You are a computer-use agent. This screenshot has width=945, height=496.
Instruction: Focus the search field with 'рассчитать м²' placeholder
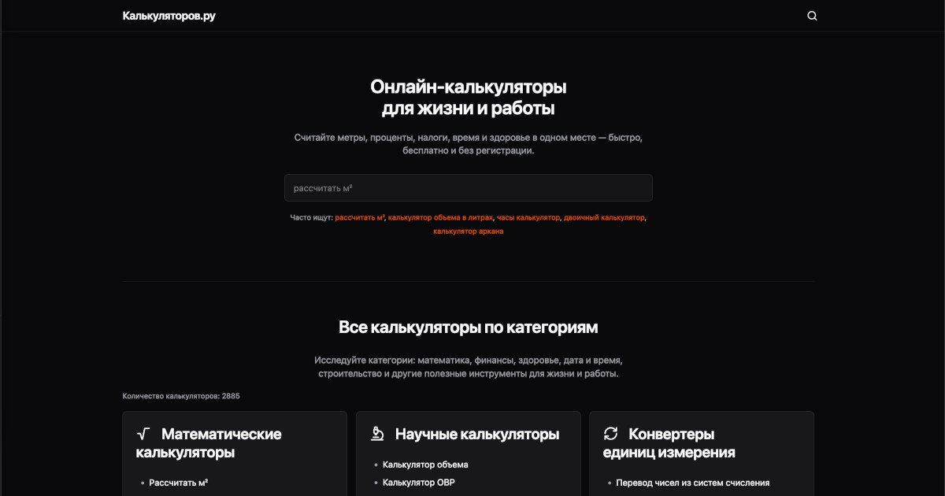pyautogui.click(x=468, y=188)
